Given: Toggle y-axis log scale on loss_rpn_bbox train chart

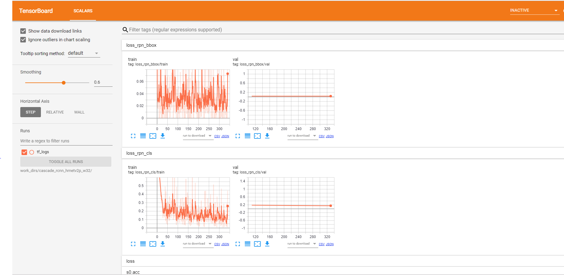Looking at the screenshot, I should 143,136.
